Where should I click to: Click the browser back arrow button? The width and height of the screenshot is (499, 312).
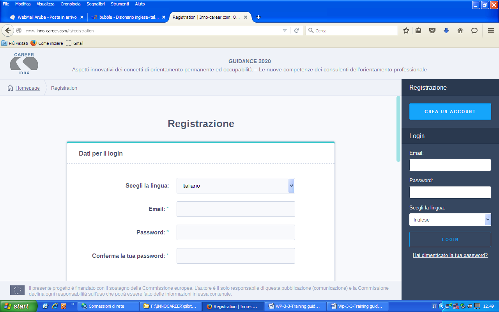[8, 30]
